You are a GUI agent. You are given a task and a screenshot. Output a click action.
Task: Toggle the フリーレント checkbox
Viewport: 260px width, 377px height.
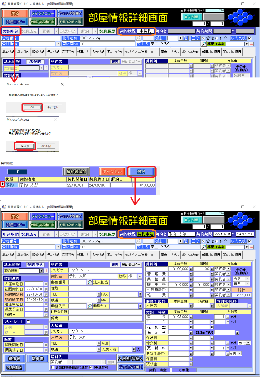(x=28, y=322)
